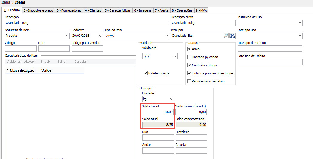Click the Código para vendas input field
Viewport: 313px width, 159px height.
tap(87, 48)
